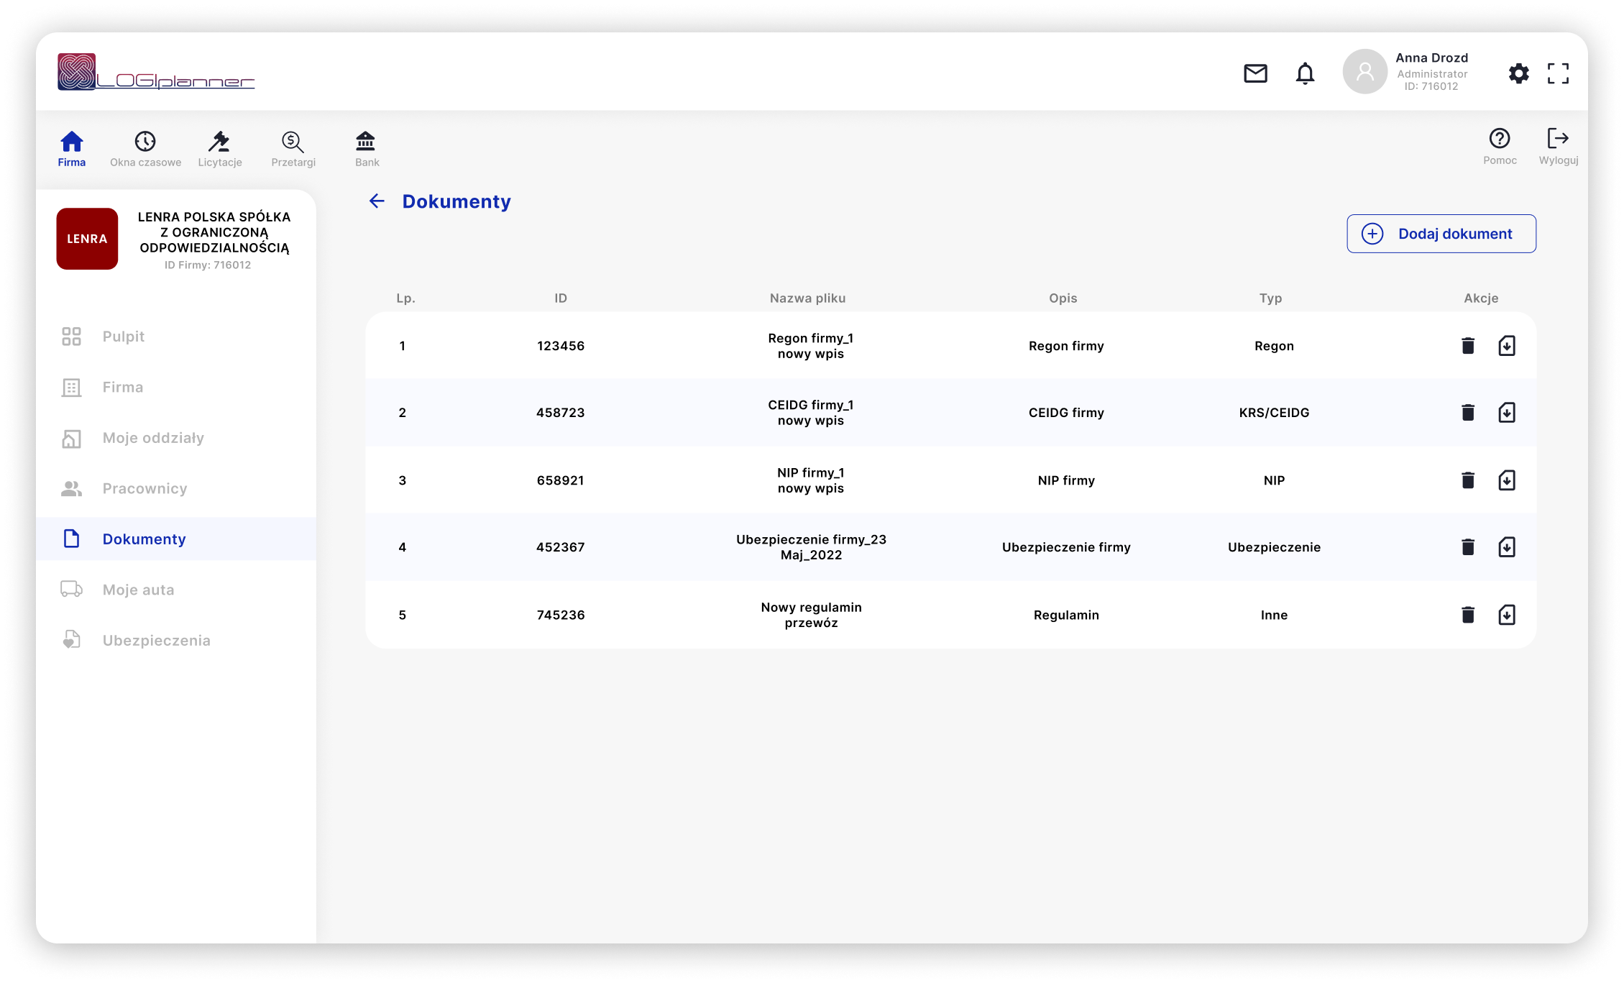Click the Regon type cell

click(x=1274, y=346)
